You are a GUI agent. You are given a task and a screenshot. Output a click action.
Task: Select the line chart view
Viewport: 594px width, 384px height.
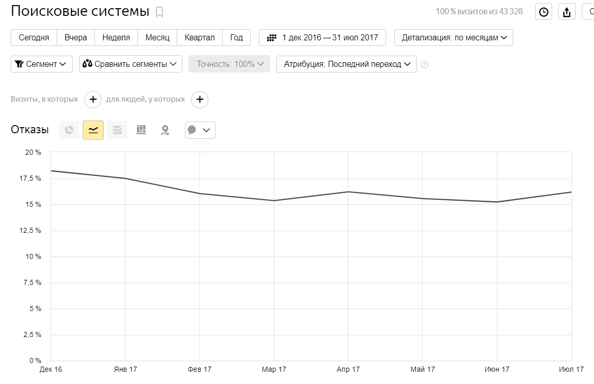pyautogui.click(x=93, y=130)
